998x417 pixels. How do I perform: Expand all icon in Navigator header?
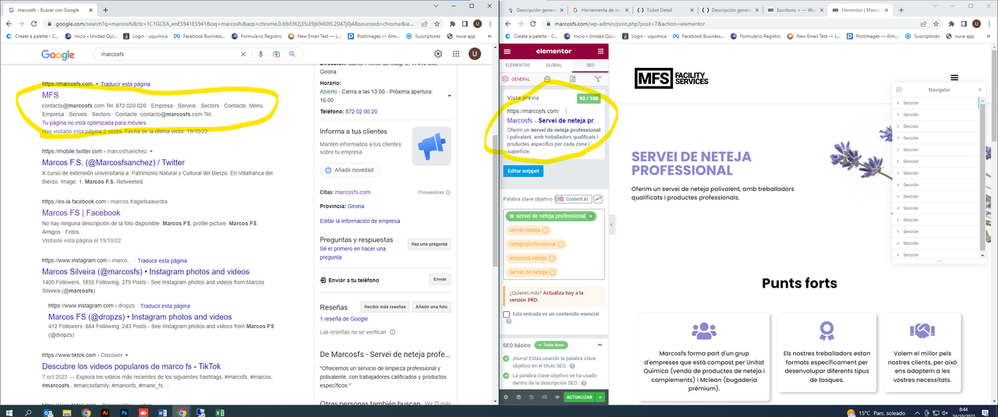pyautogui.click(x=898, y=90)
